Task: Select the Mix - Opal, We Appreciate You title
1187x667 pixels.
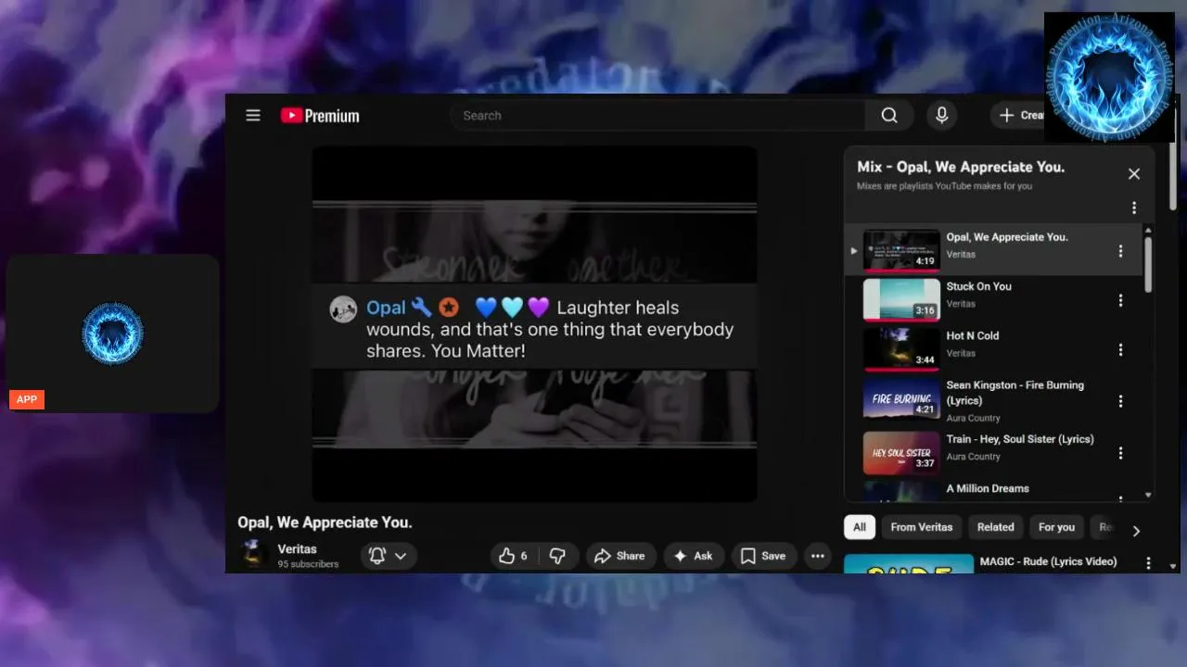Action: coord(961,167)
